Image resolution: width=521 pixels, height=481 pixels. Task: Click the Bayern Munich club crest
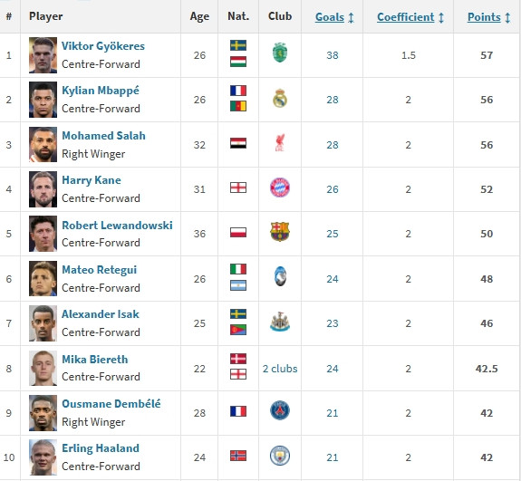pos(280,188)
